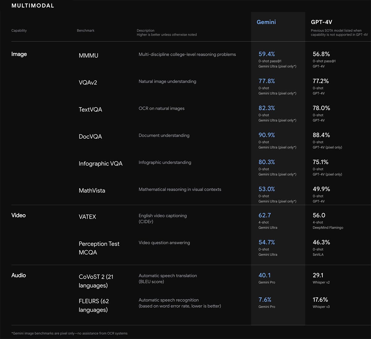Select the VATEX benchmark name
The height and width of the screenshot is (339, 371).
(87, 217)
